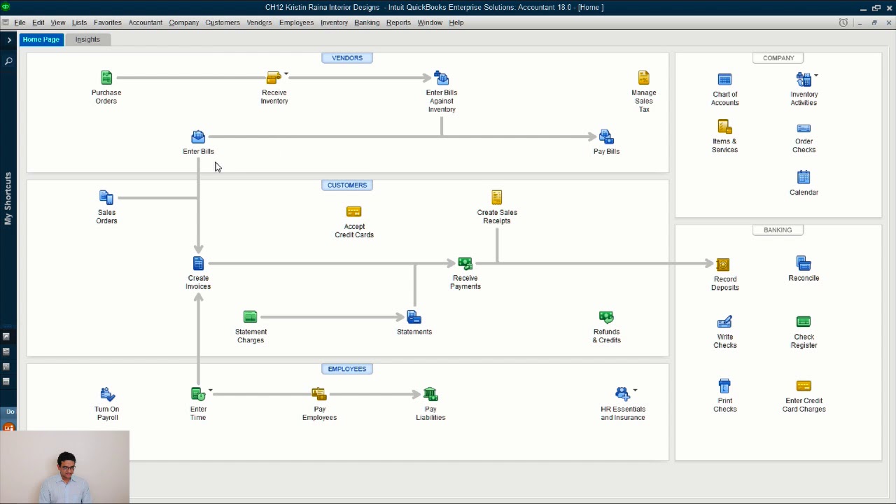Click the reminders clock icon in menu bar
Image resolution: width=896 pixels, height=504 pixels.
point(843,22)
